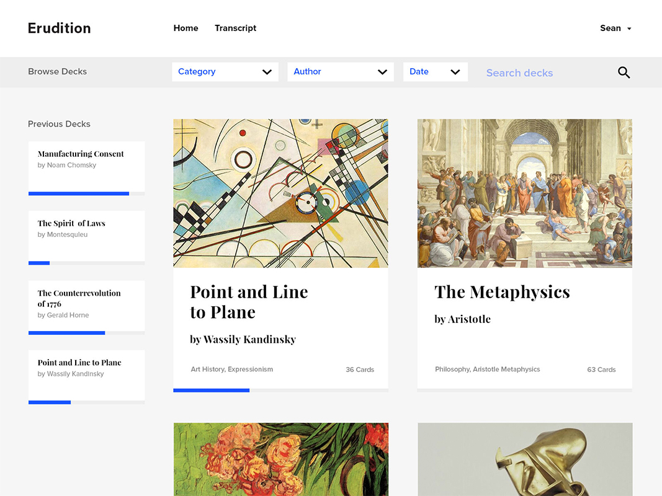Click the School of Athens thumbnail

pyautogui.click(x=525, y=193)
